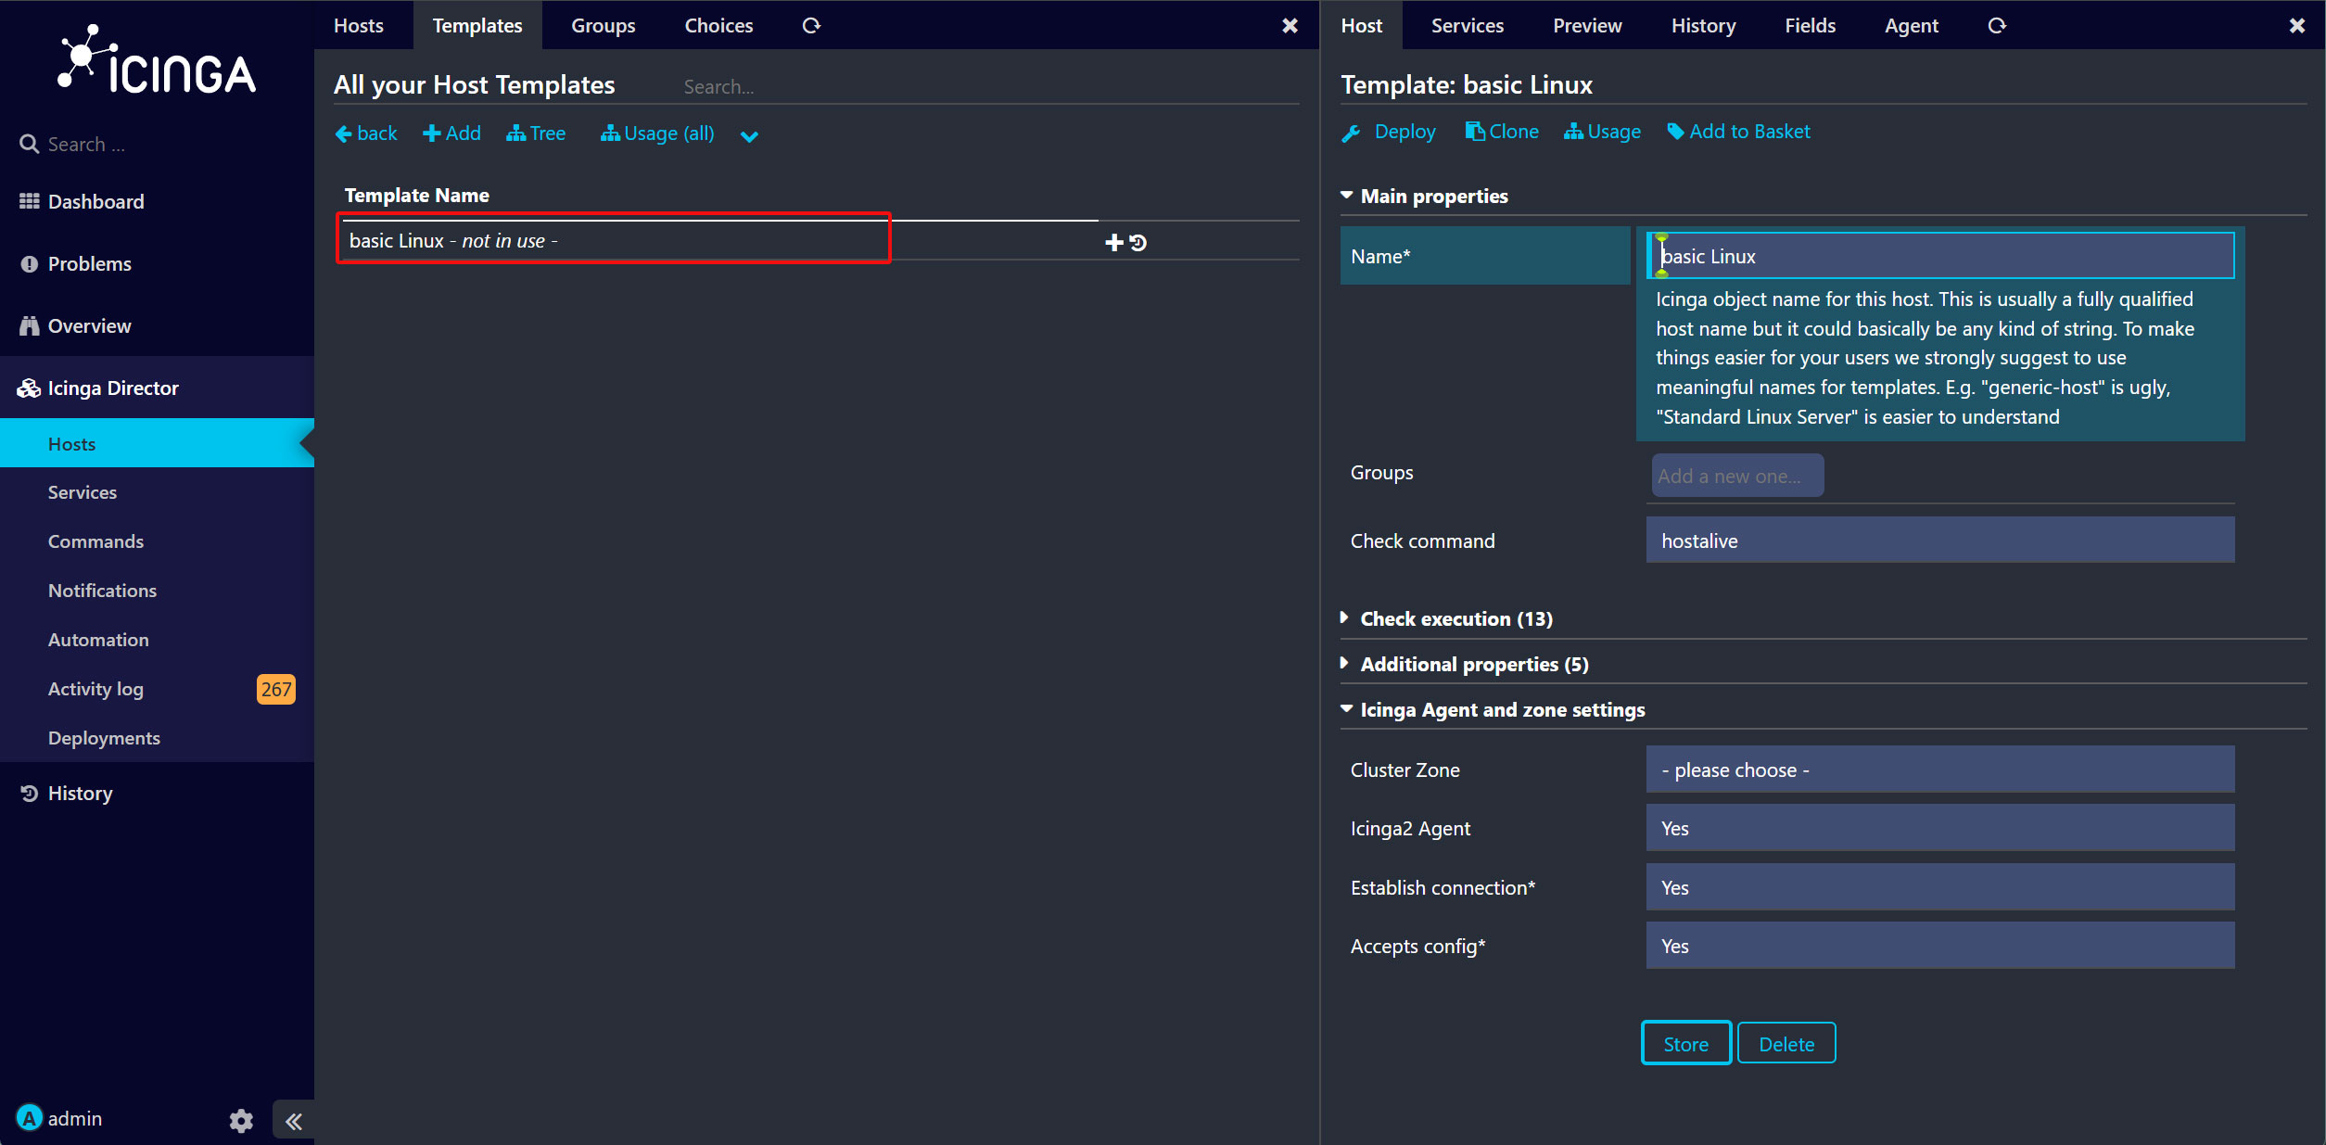Click the Groups 'Add a new one' field
The width and height of the screenshot is (2326, 1145).
[x=1737, y=476]
